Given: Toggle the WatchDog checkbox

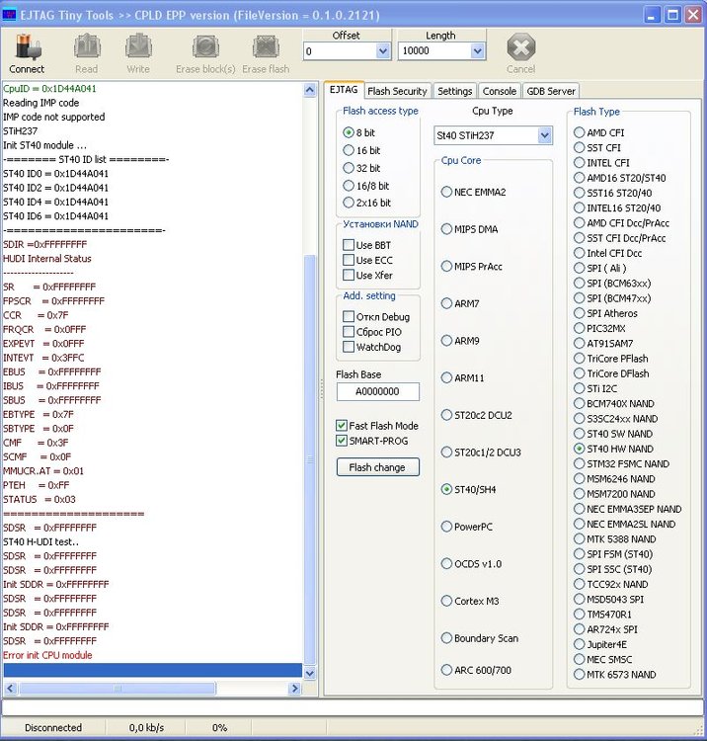Looking at the screenshot, I should [x=349, y=347].
